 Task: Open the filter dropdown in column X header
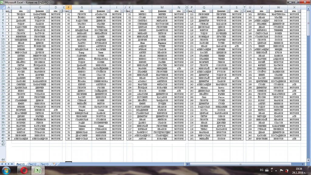299,11
